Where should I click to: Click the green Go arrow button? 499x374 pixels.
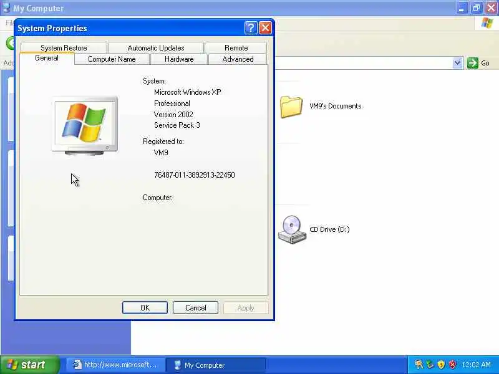coord(473,63)
